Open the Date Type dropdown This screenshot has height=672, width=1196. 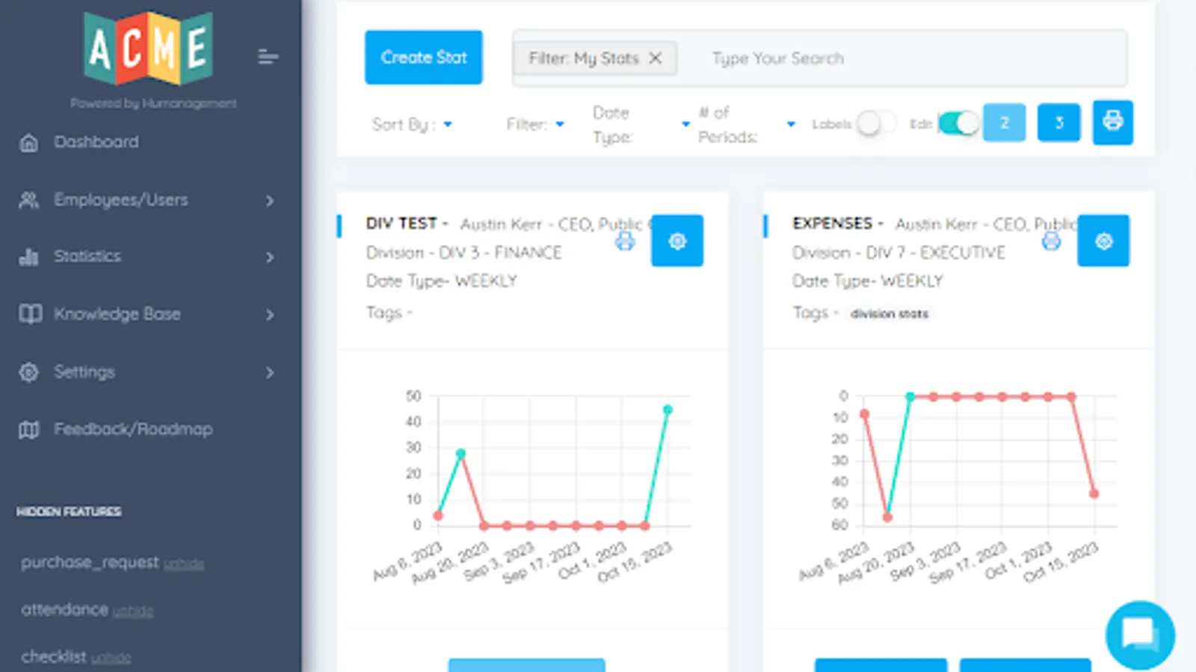641,124
